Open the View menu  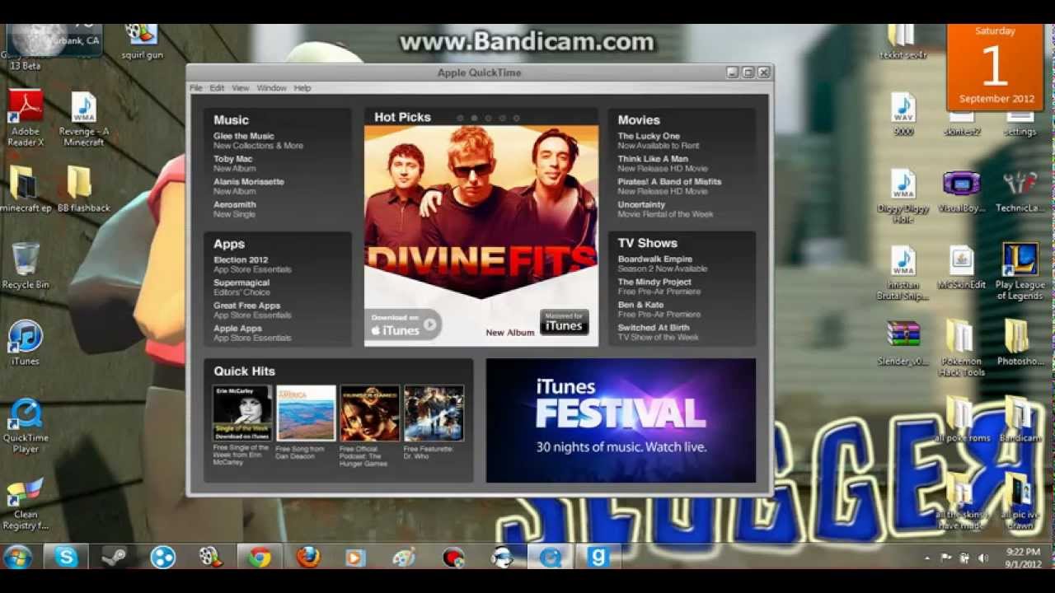pos(241,88)
